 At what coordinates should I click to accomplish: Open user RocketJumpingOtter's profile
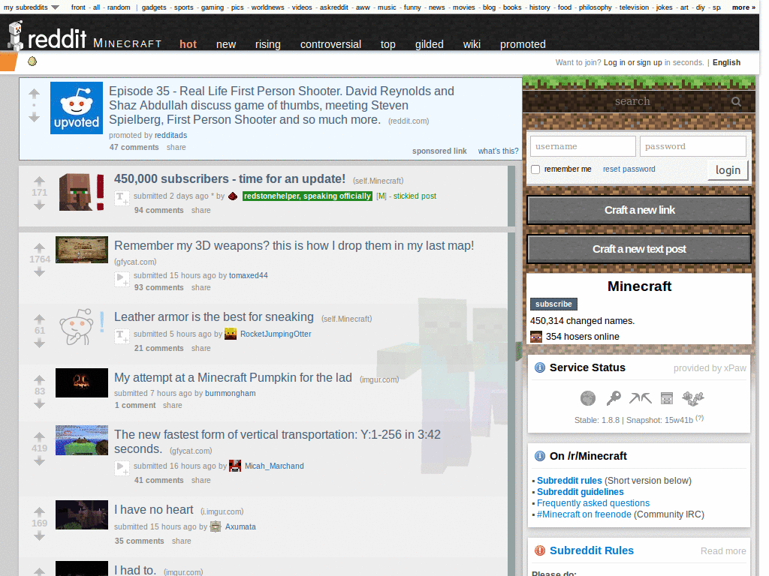(x=276, y=334)
